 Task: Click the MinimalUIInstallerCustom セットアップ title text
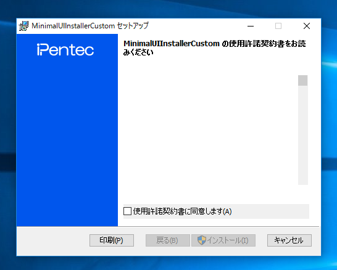90,26
